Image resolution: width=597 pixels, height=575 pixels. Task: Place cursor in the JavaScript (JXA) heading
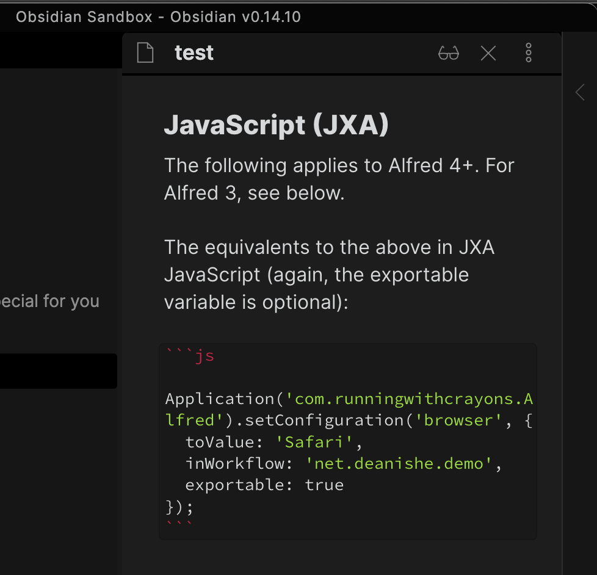click(276, 125)
